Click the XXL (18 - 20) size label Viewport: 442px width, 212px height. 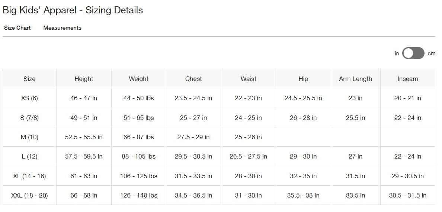(x=29, y=195)
